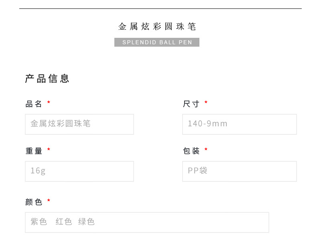Viewport: 321px width, 245px height.
Task: Click the 包装 field label
Action: tap(191, 151)
